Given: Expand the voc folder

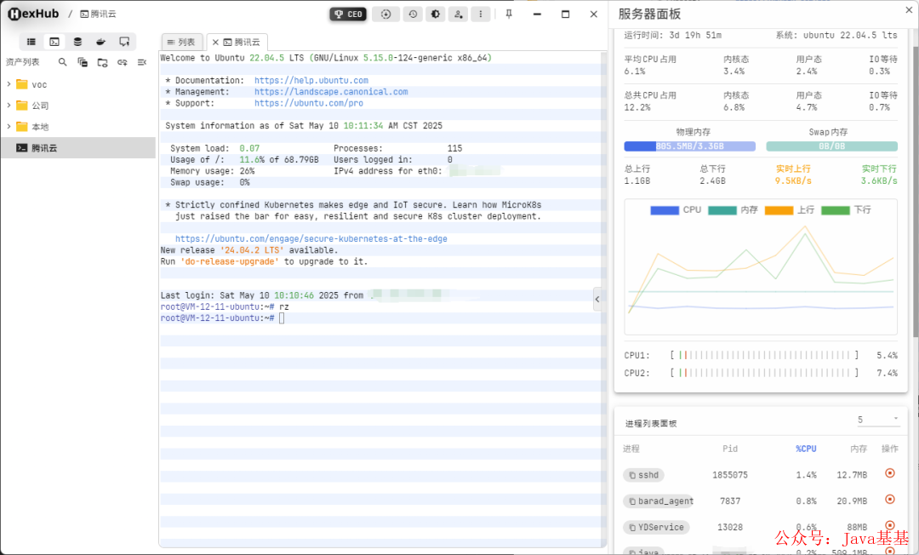Looking at the screenshot, I should pyautogui.click(x=9, y=84).
